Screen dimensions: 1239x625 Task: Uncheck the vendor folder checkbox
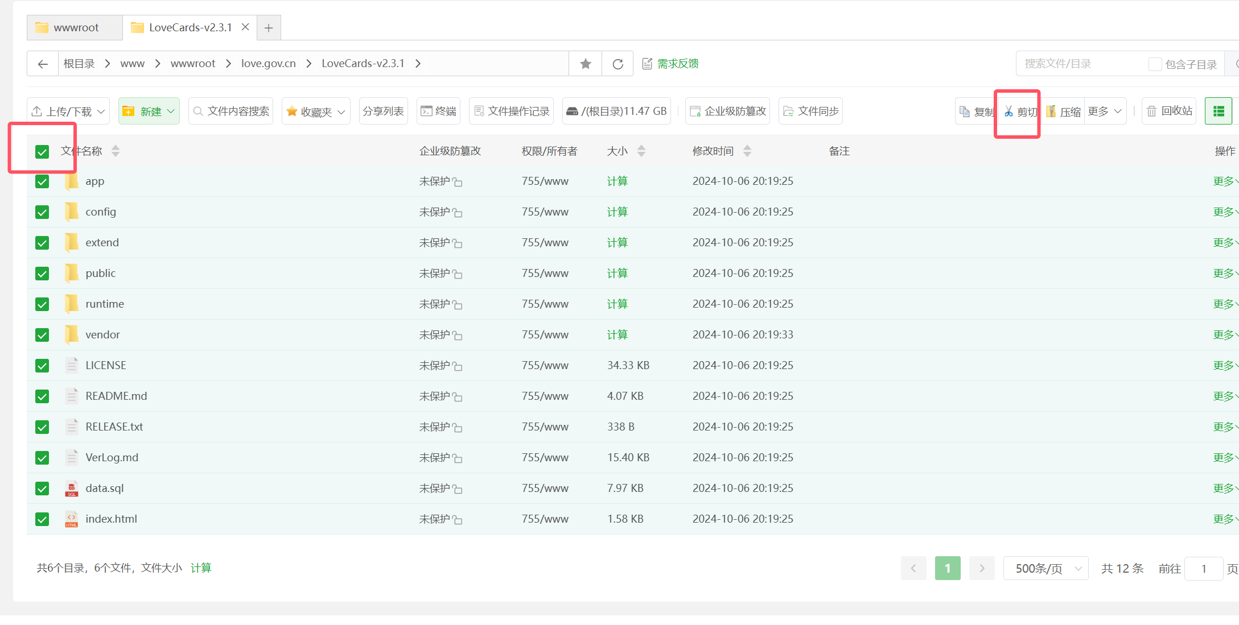[x=42, y=335]
